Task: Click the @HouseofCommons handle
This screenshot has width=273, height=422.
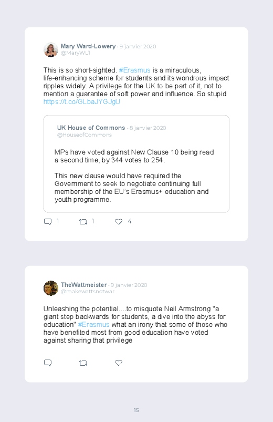Action: 84,135
